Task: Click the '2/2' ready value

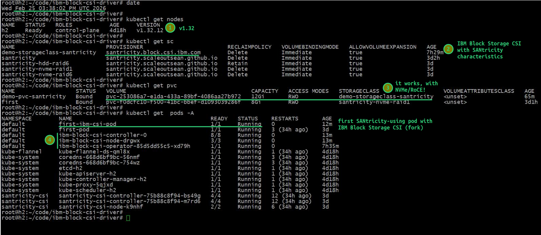Action: tap(216, 207)
